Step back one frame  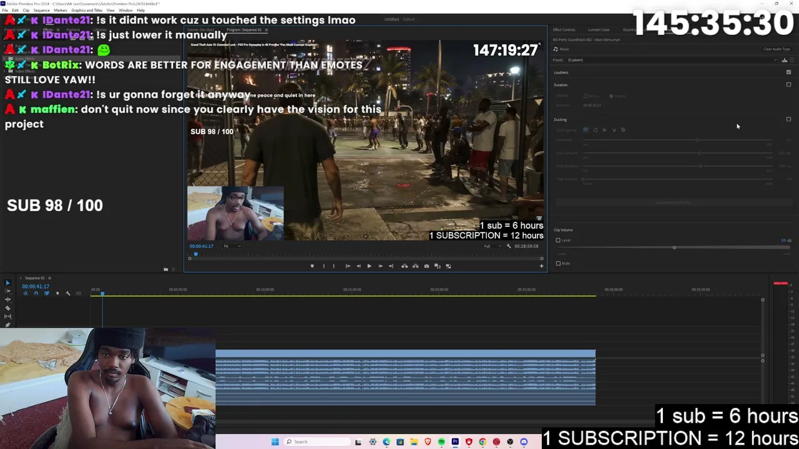[x=358, y=266]
